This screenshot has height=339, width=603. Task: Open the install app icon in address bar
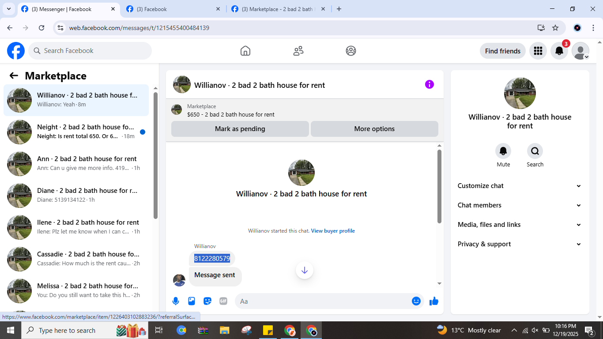coord(541,28)
